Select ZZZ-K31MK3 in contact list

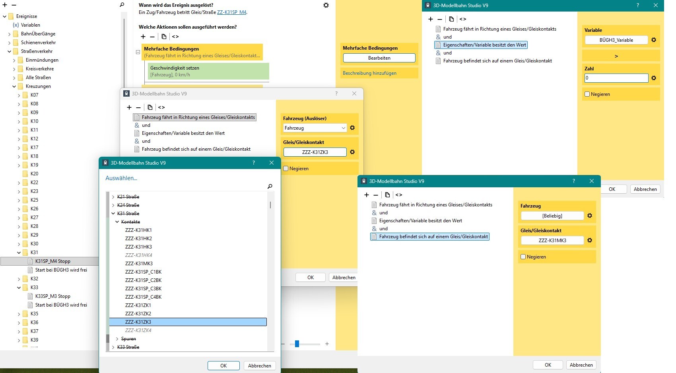[139, 264]
